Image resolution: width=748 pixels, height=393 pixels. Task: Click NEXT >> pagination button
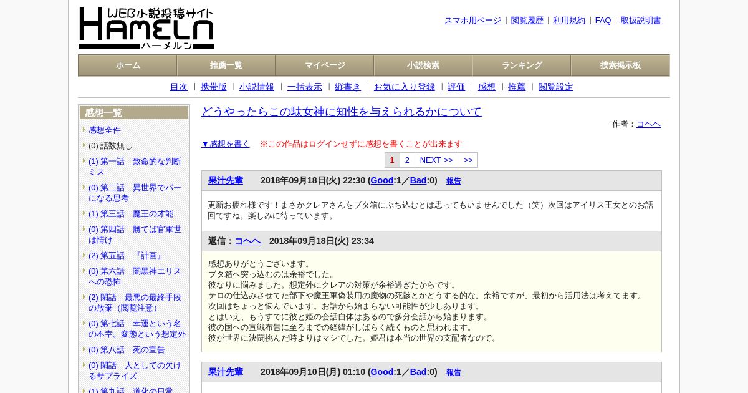(436, 160)
